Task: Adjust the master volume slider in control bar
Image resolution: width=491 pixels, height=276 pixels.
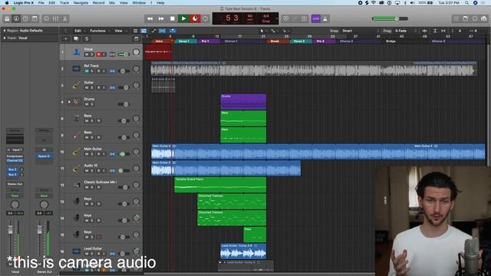Action: (390, 18)
